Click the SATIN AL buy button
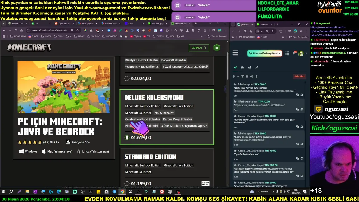This screenshot has width=359, height=202. pos(199,48)
